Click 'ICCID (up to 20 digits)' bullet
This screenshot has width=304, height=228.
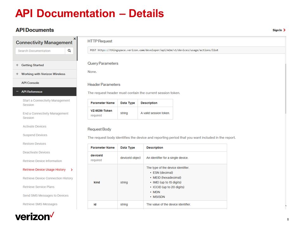click(x=168, y=187)
